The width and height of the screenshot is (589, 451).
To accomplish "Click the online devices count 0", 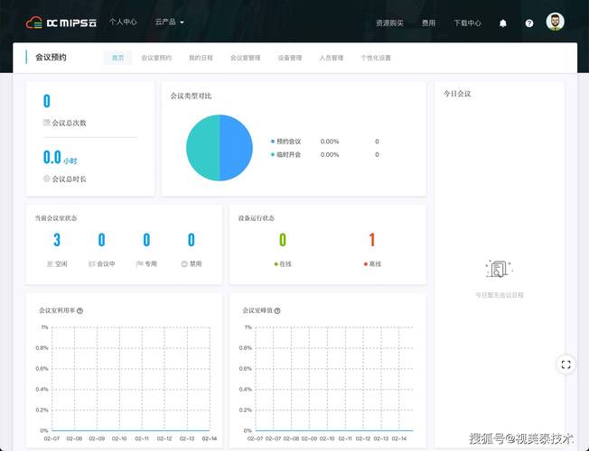I will [x=283, y=240].
